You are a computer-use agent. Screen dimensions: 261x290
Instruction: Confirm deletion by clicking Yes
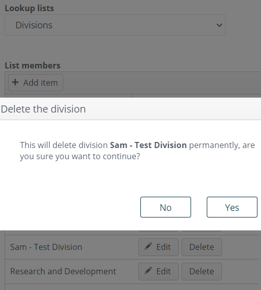pyautogui.click(x=232, y=207)
